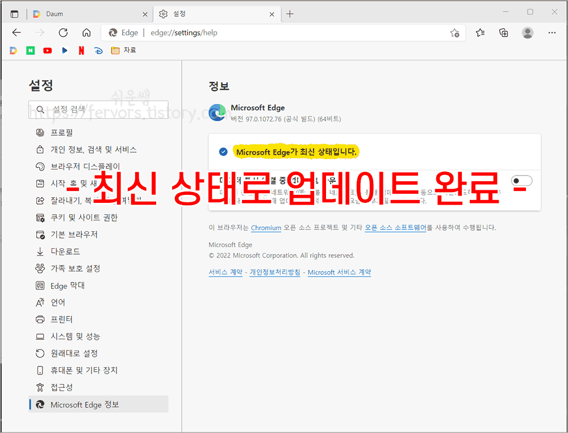
Task: Click the 설정 검색 search box
Action: (x=98, y=110)
